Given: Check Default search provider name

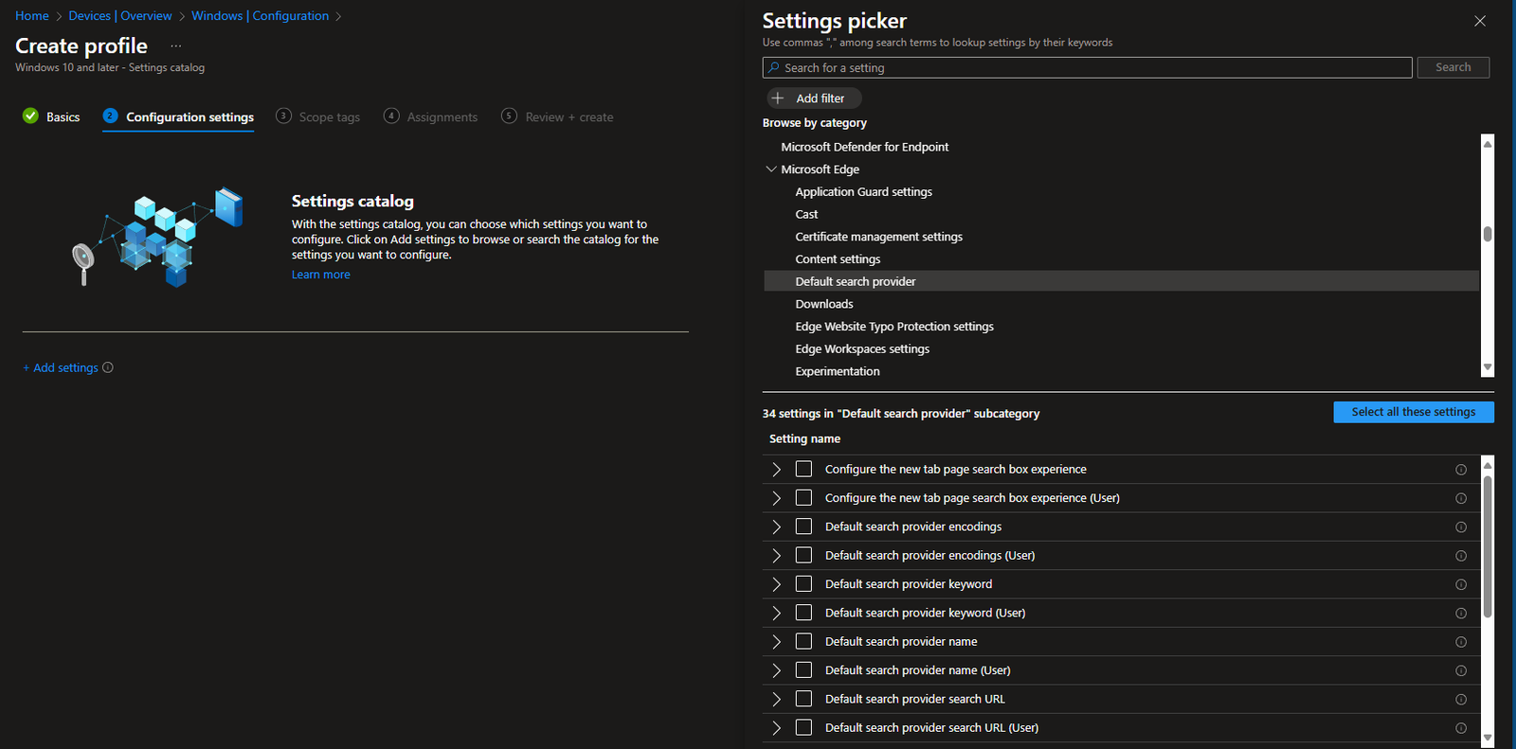Looking at the screenshot, I should (x=804, y=641).
